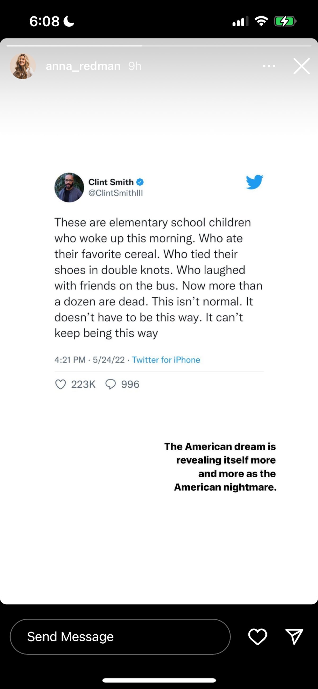
Task: Tap the cellular signal bars
Action: tap(240, 21)
